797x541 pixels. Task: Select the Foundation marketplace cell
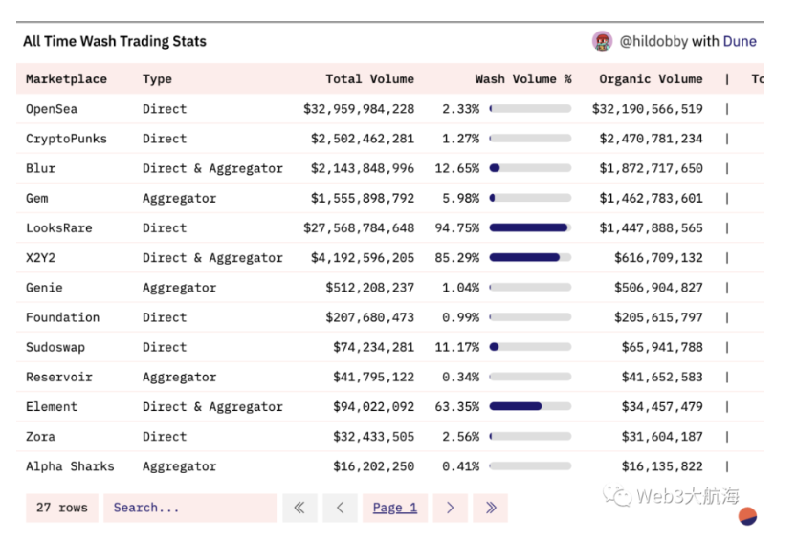pos(63,317)
